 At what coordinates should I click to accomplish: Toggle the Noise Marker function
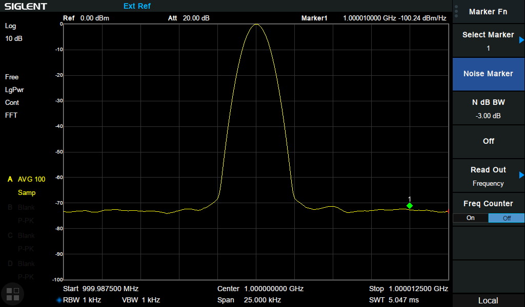(x=488, y=74)
